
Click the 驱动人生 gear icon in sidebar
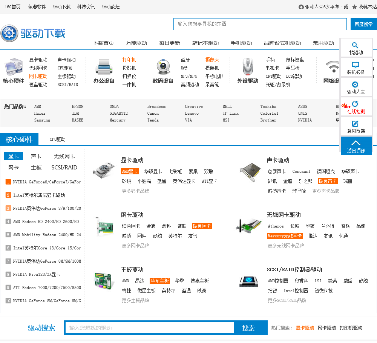point(355,85)
